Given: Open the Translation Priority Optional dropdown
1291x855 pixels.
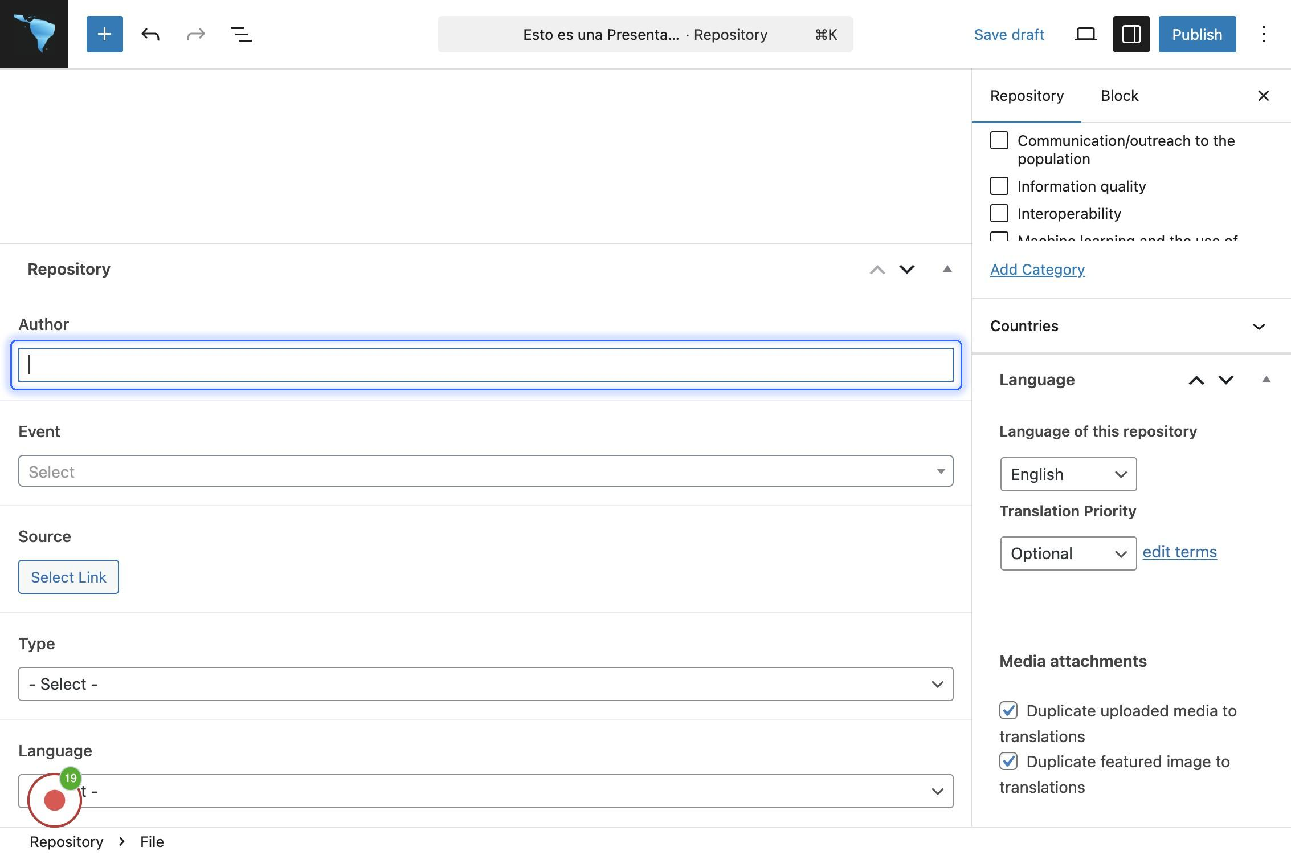Looking at the screenshot, I should 1068,553.
